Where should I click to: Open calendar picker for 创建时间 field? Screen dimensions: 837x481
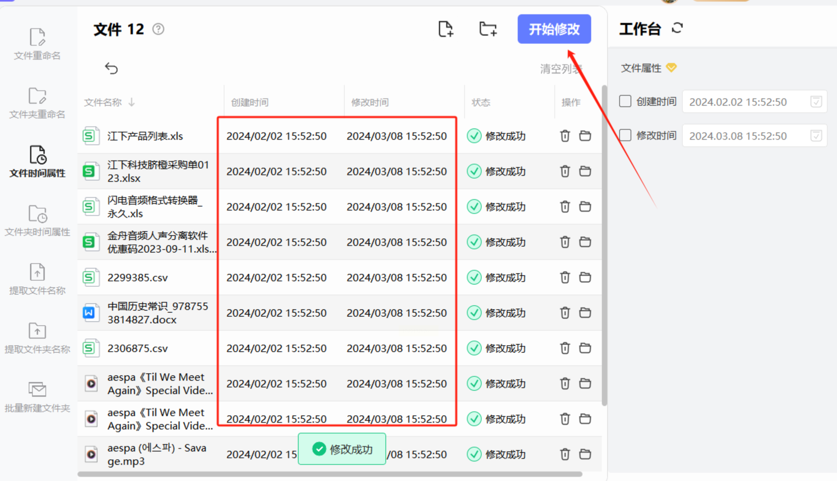[x=816, y=102]
